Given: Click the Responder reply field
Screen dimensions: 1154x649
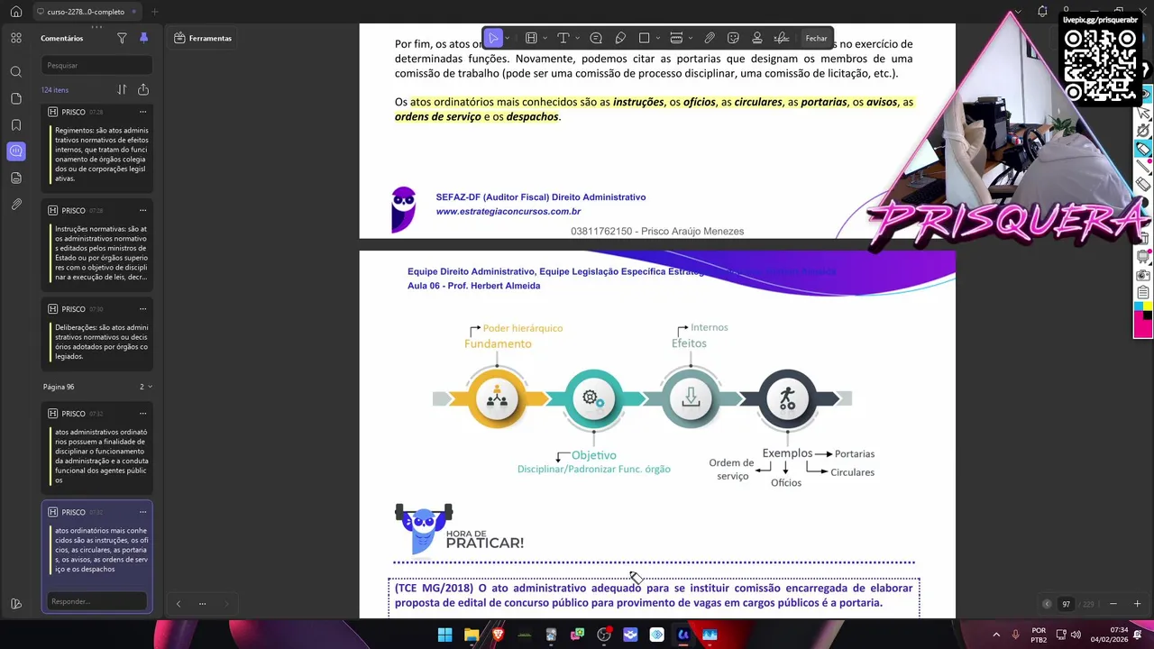Looking at the screenshot, I should click(96, 601).
